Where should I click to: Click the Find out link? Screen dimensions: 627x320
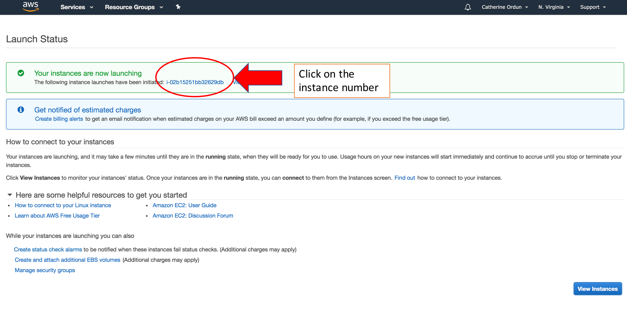404,178
